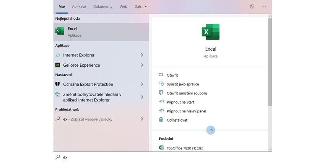Click the Otevřít open icon

pos(161,75)
